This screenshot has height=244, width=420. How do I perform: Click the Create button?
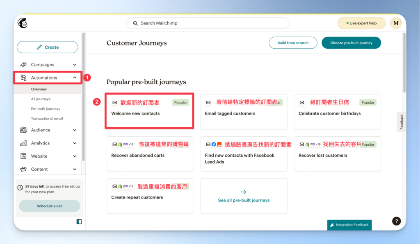pos(48,47)
